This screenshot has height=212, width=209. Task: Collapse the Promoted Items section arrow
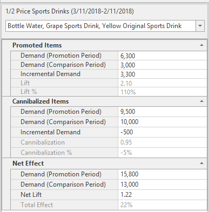point(201,45)
